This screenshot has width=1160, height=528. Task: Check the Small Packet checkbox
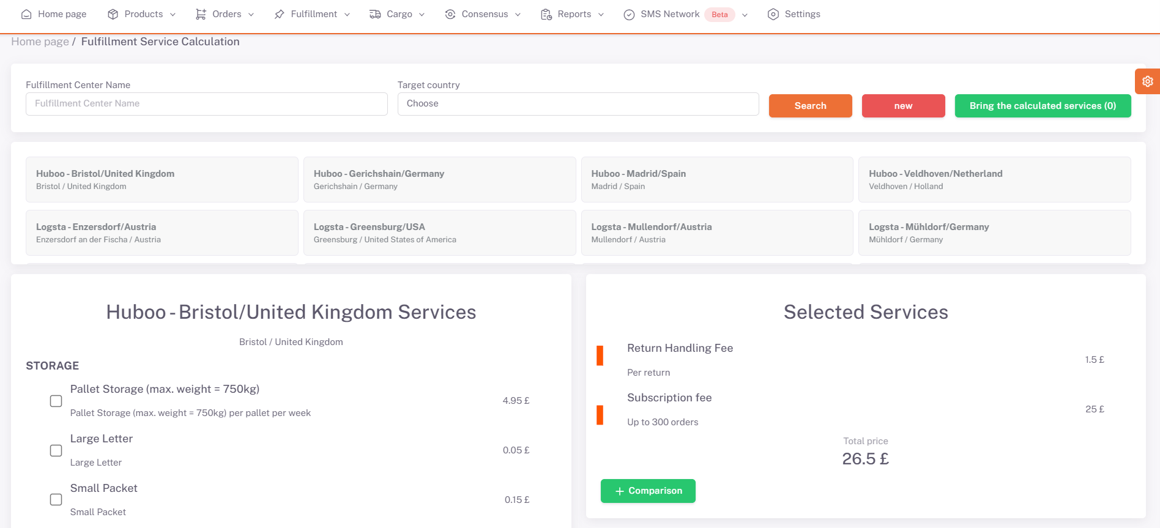tap(56, 500)
